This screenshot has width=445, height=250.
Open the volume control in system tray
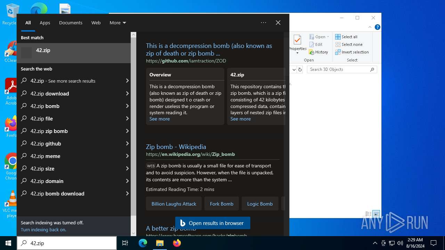(x=400, y=243)
